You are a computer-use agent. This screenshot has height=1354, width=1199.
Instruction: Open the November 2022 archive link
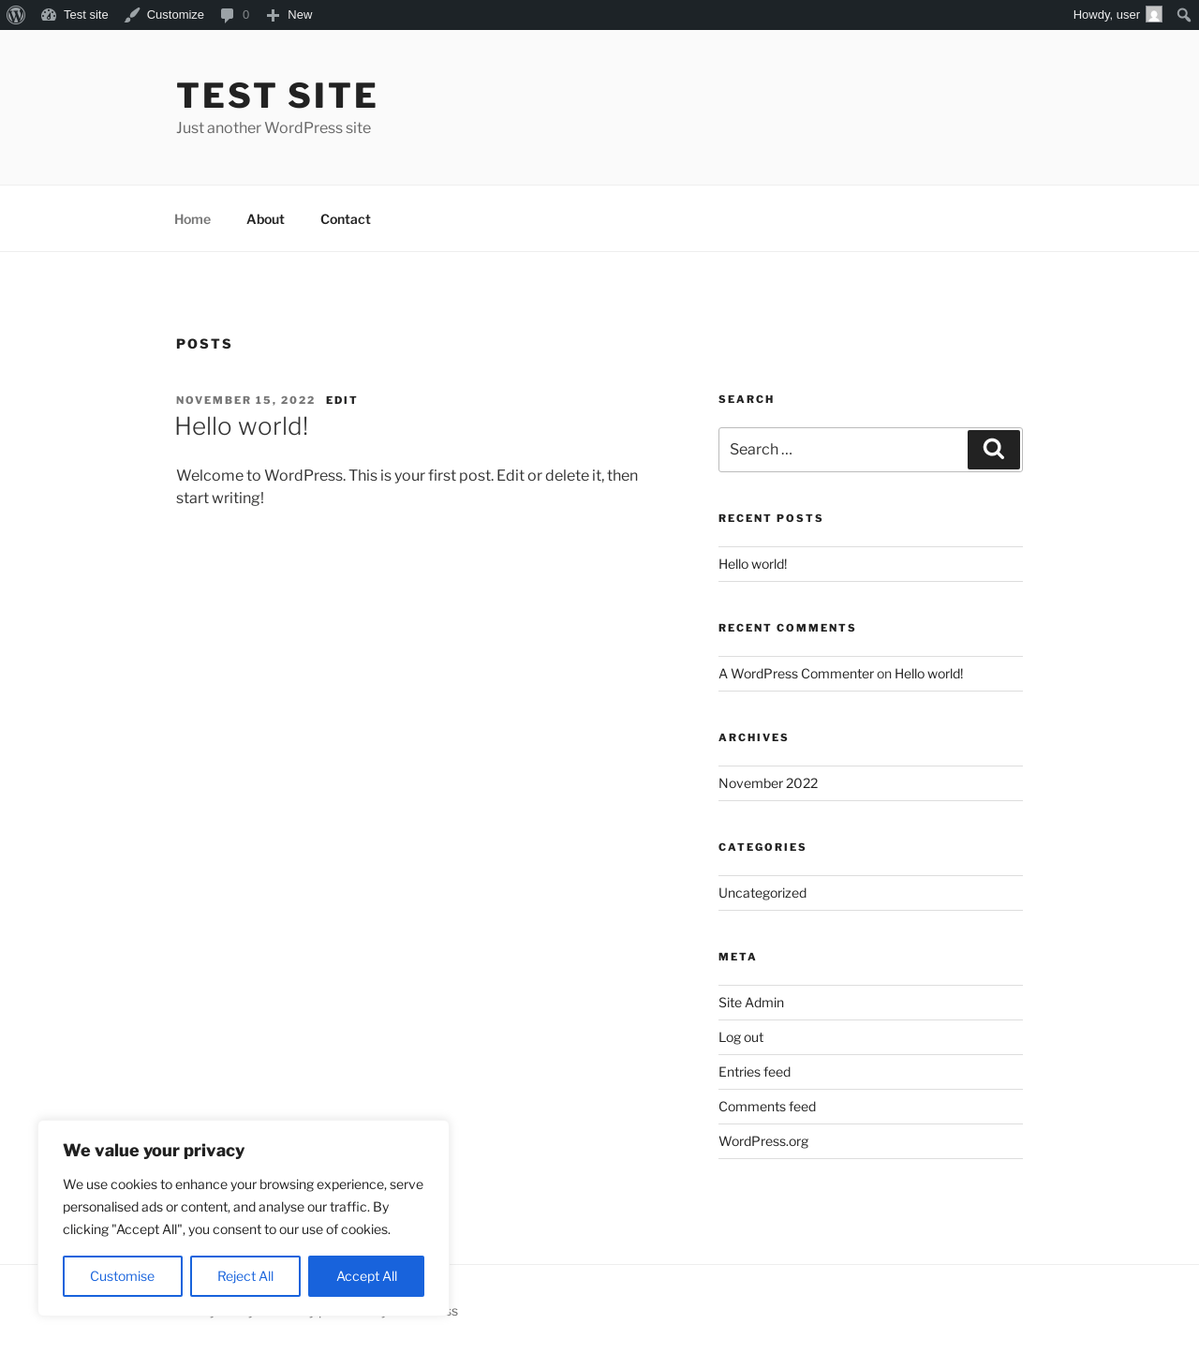(768, 783)
